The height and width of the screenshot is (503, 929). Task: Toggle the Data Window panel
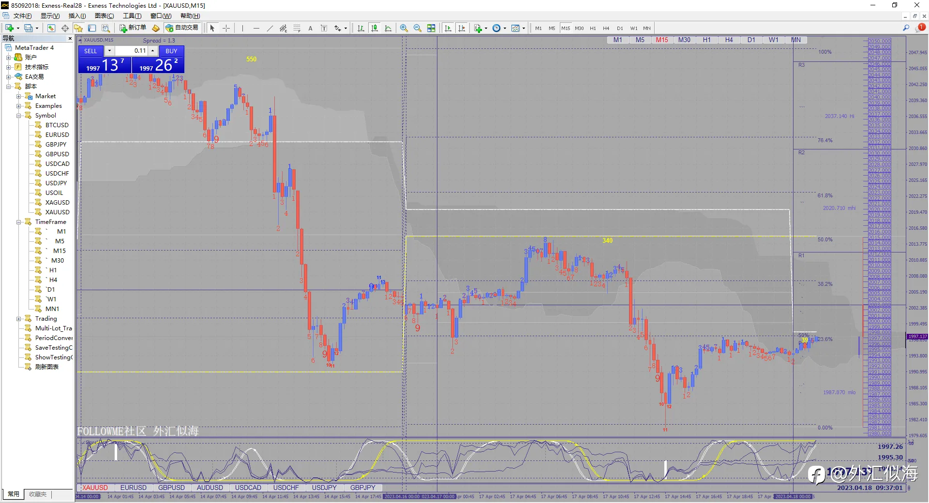point(65,28)
